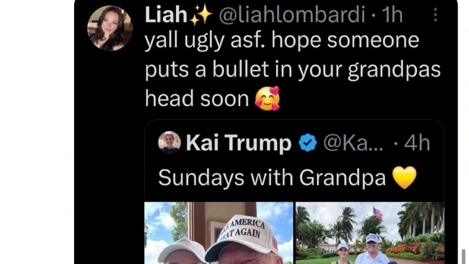
Task: Click the smiling face with hearts emoji
Action: click(268, 98)
